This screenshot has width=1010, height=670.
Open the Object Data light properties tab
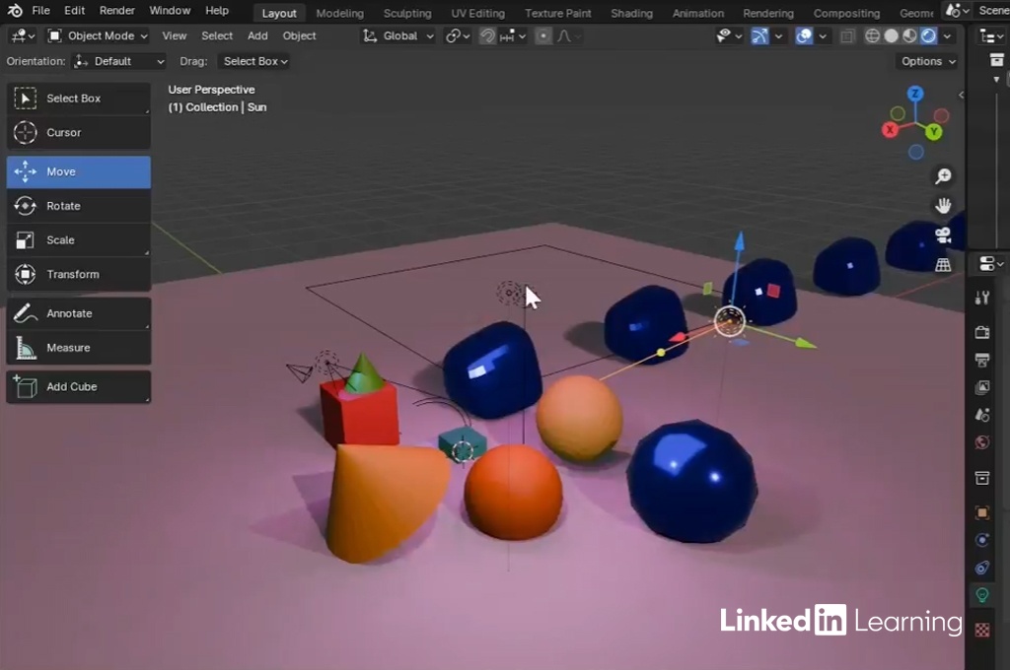pos(981,594)
